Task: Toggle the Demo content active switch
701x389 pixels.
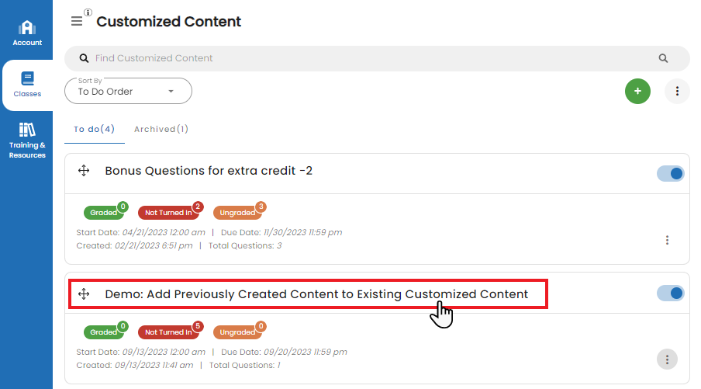Action: [x=670, y=293]
